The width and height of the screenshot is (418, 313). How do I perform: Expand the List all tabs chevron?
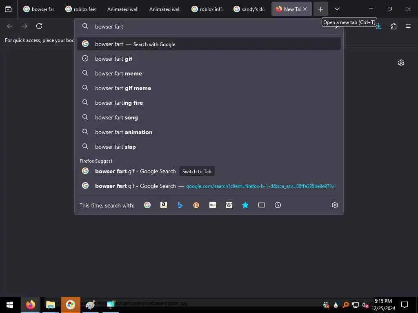pos(337,9)
